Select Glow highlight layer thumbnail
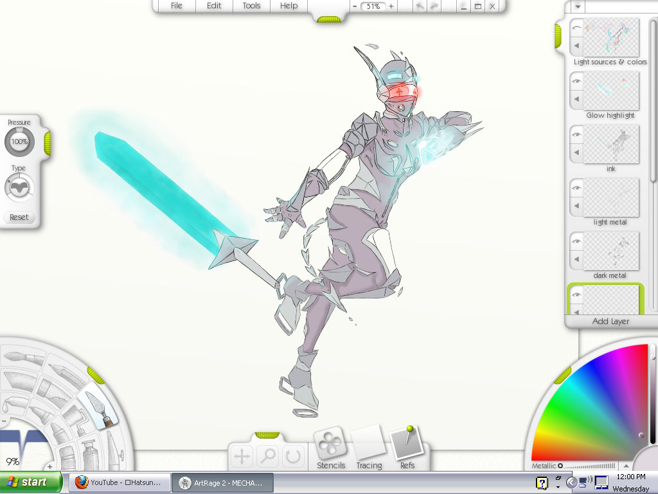 click(x=611, y=90)
